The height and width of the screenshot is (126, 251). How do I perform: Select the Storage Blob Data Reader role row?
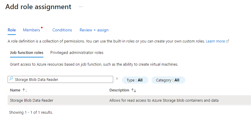(129, 100)
